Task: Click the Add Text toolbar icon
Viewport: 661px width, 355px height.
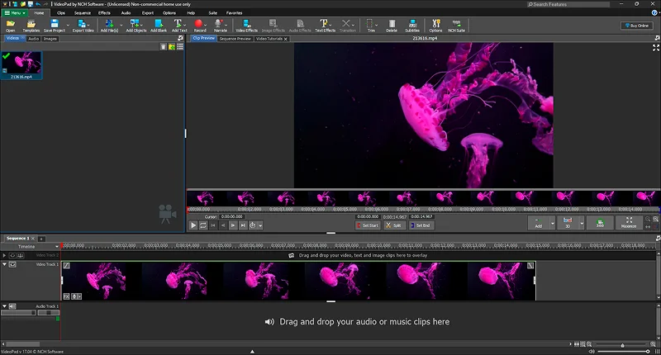Action: tap(178, 26)
